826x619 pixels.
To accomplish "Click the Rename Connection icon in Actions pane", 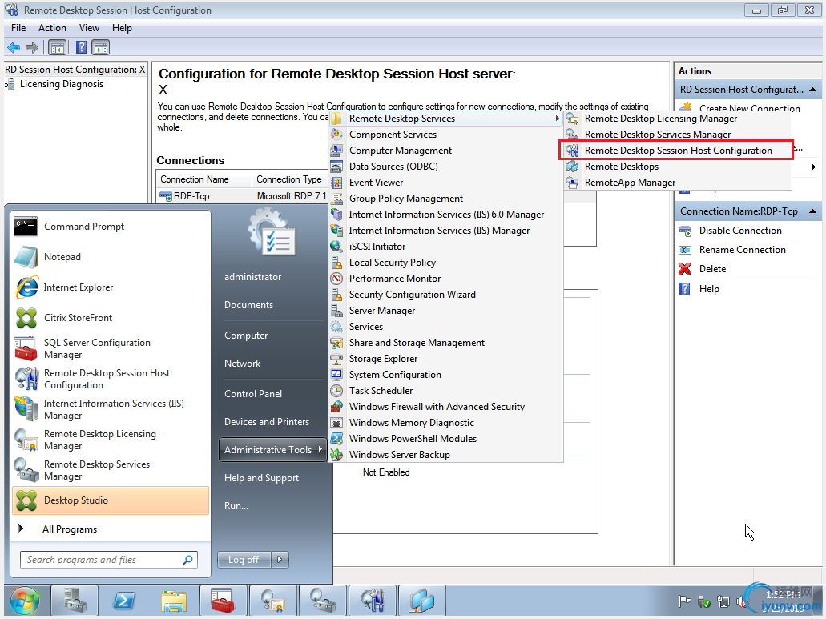I will [685, 250].
